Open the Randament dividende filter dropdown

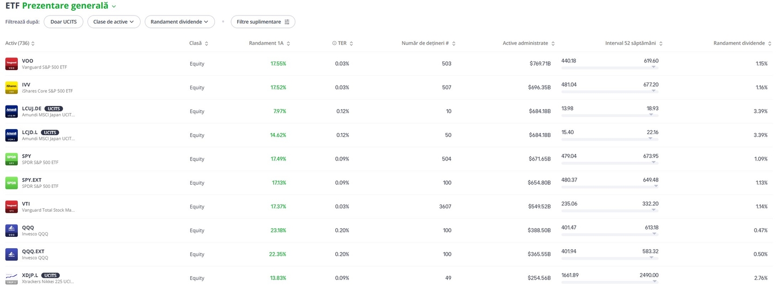tap(179, 22)
